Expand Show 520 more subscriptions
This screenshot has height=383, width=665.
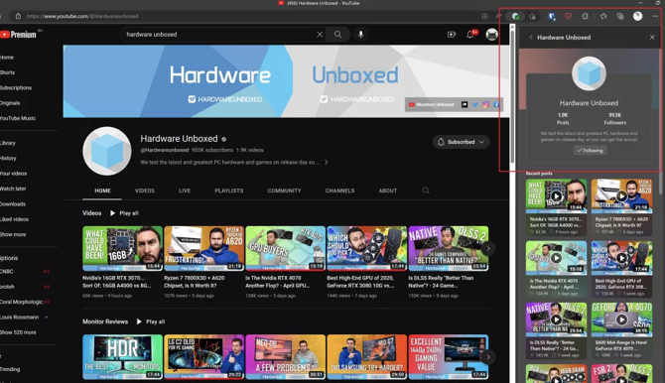pos(18,332)
